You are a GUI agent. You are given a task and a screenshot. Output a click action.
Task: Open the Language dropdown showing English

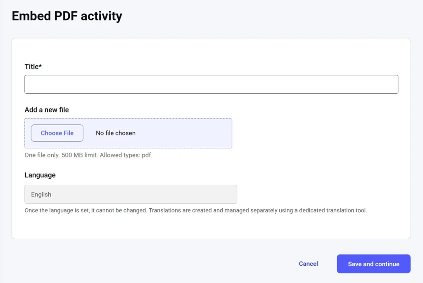pos(131,194)
